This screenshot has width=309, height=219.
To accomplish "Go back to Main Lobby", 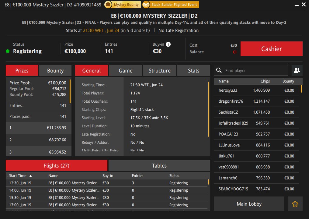I will [249, 204].
